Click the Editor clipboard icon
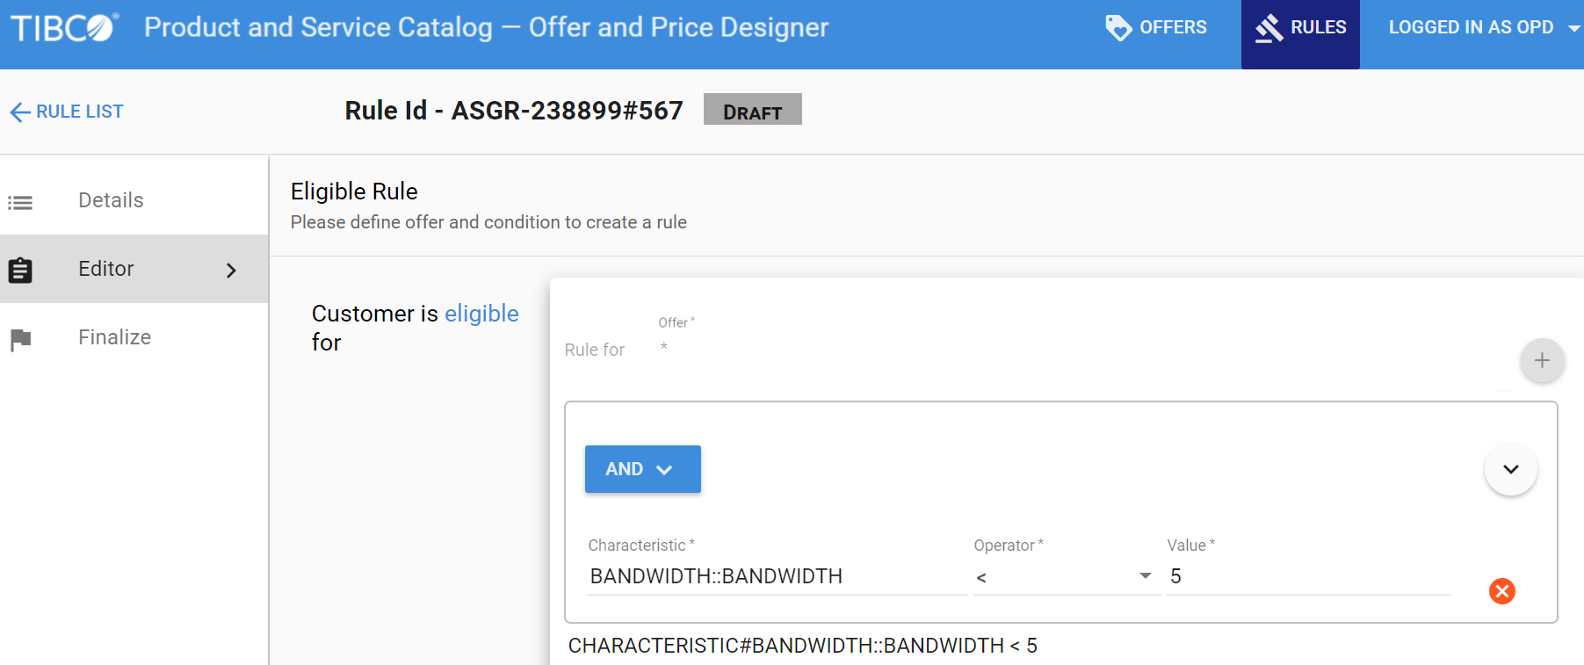Image resolution: width=1584 pixels, height=665 pixels. (x=20, y=270)
